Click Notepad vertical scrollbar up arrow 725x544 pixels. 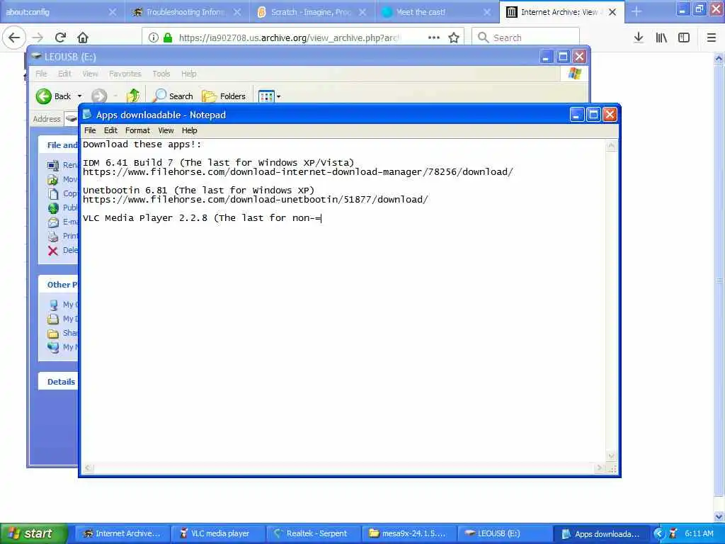click(x=611, y=146)
